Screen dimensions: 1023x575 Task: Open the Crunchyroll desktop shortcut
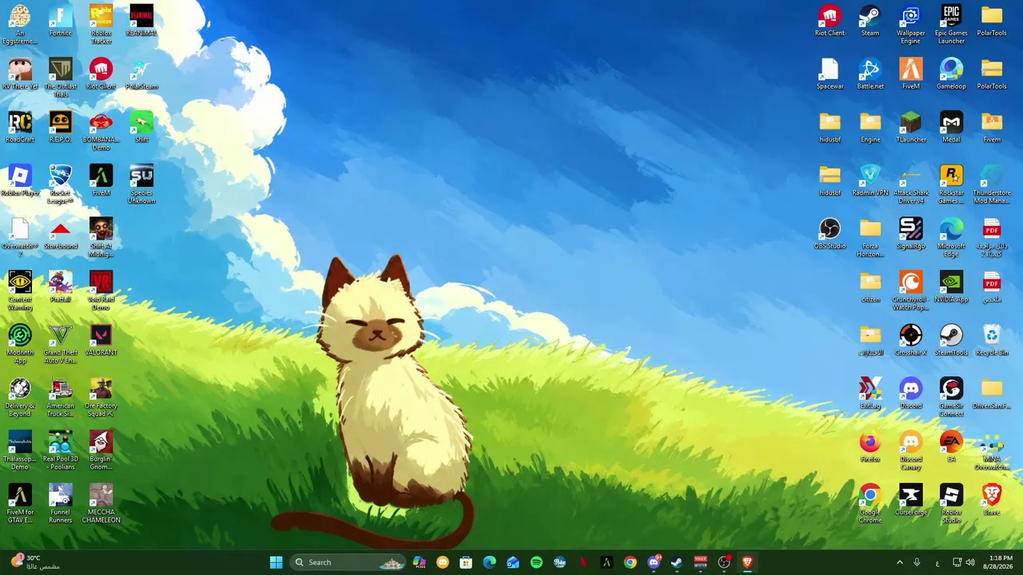pos(910,291)
